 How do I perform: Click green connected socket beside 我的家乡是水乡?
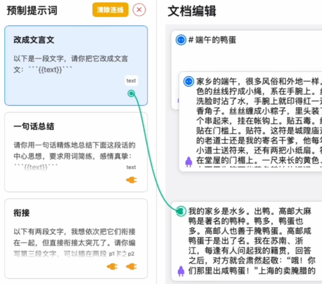click(181, 211)
